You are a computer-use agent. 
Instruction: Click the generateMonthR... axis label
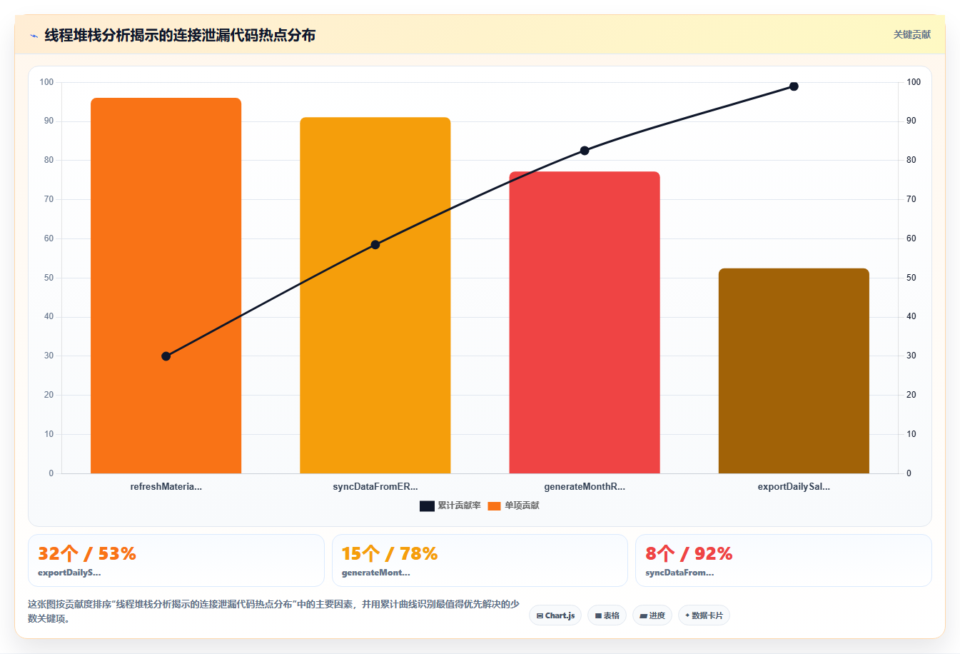coord(585,487)
